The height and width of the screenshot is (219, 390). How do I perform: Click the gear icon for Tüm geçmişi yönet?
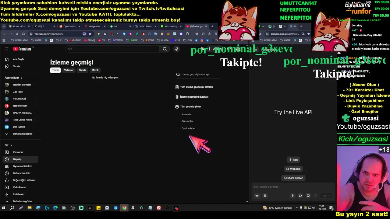pyautogui.click(x=177, y=107)
